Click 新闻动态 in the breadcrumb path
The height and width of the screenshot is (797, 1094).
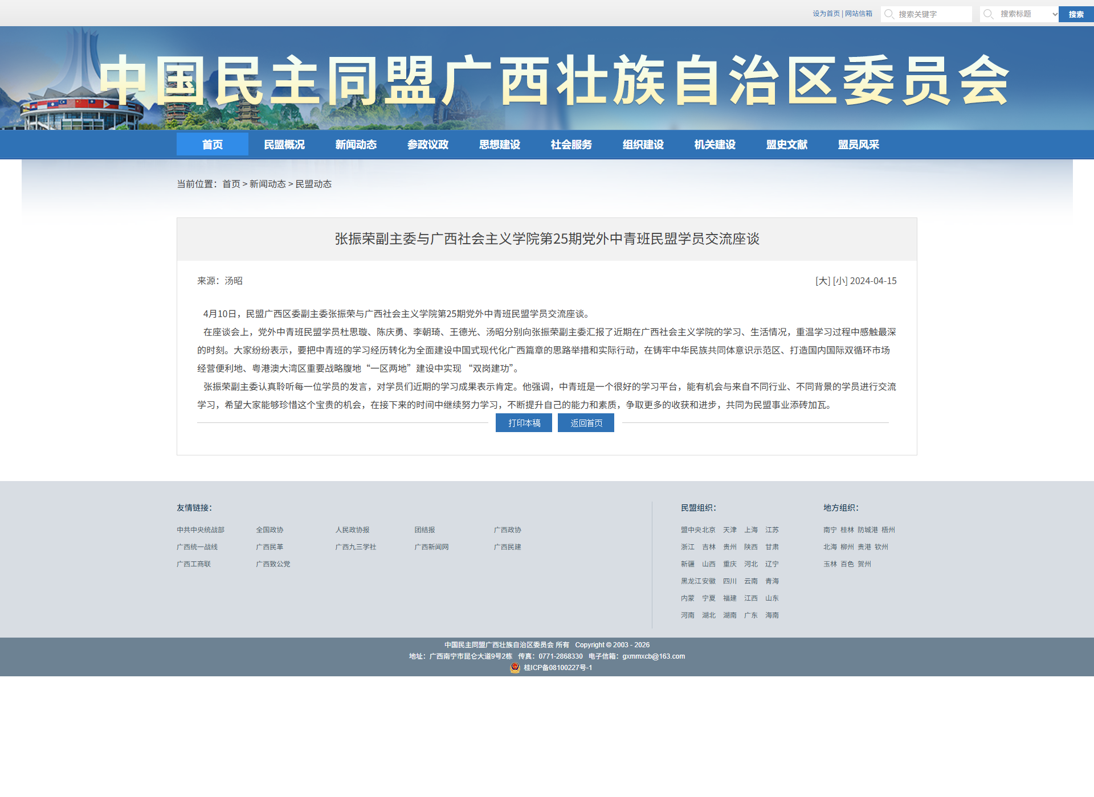point(268,184)
